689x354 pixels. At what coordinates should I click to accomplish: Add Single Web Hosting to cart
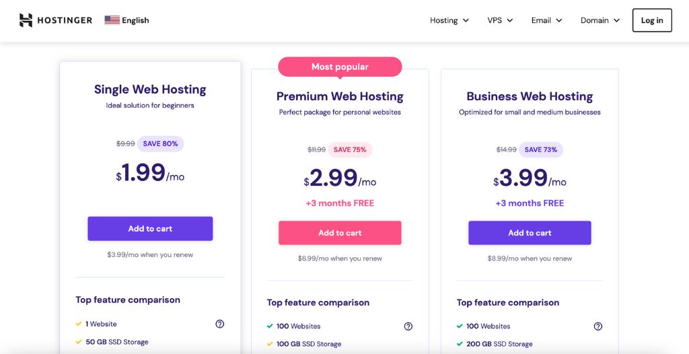coord(150,229)
